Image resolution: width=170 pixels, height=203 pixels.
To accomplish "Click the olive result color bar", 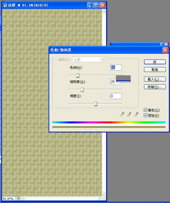I will click(x=109, y=127).
